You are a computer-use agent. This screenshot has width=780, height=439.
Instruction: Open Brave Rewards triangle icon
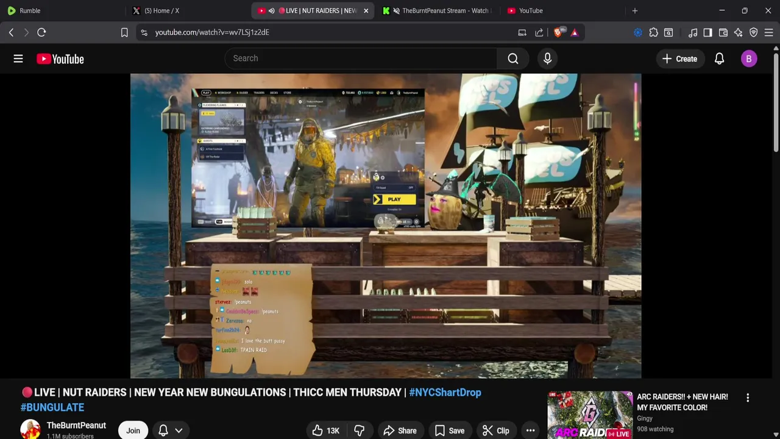[x=575, y=32]
